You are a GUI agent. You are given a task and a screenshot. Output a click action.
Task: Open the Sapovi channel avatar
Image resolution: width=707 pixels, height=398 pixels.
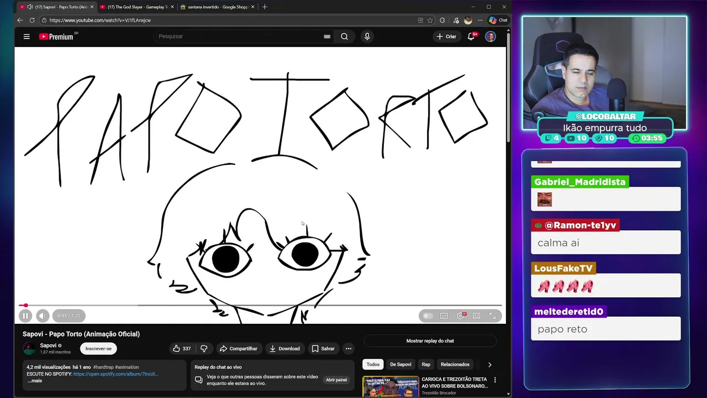coord(29,349)
